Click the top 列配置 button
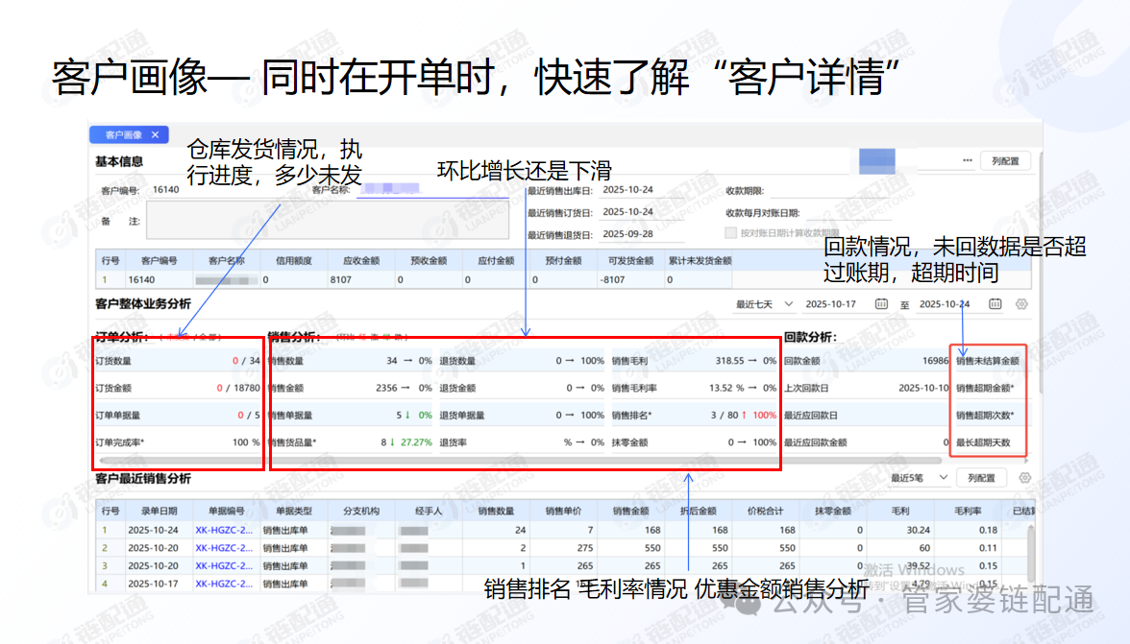 coord(1005,161)
